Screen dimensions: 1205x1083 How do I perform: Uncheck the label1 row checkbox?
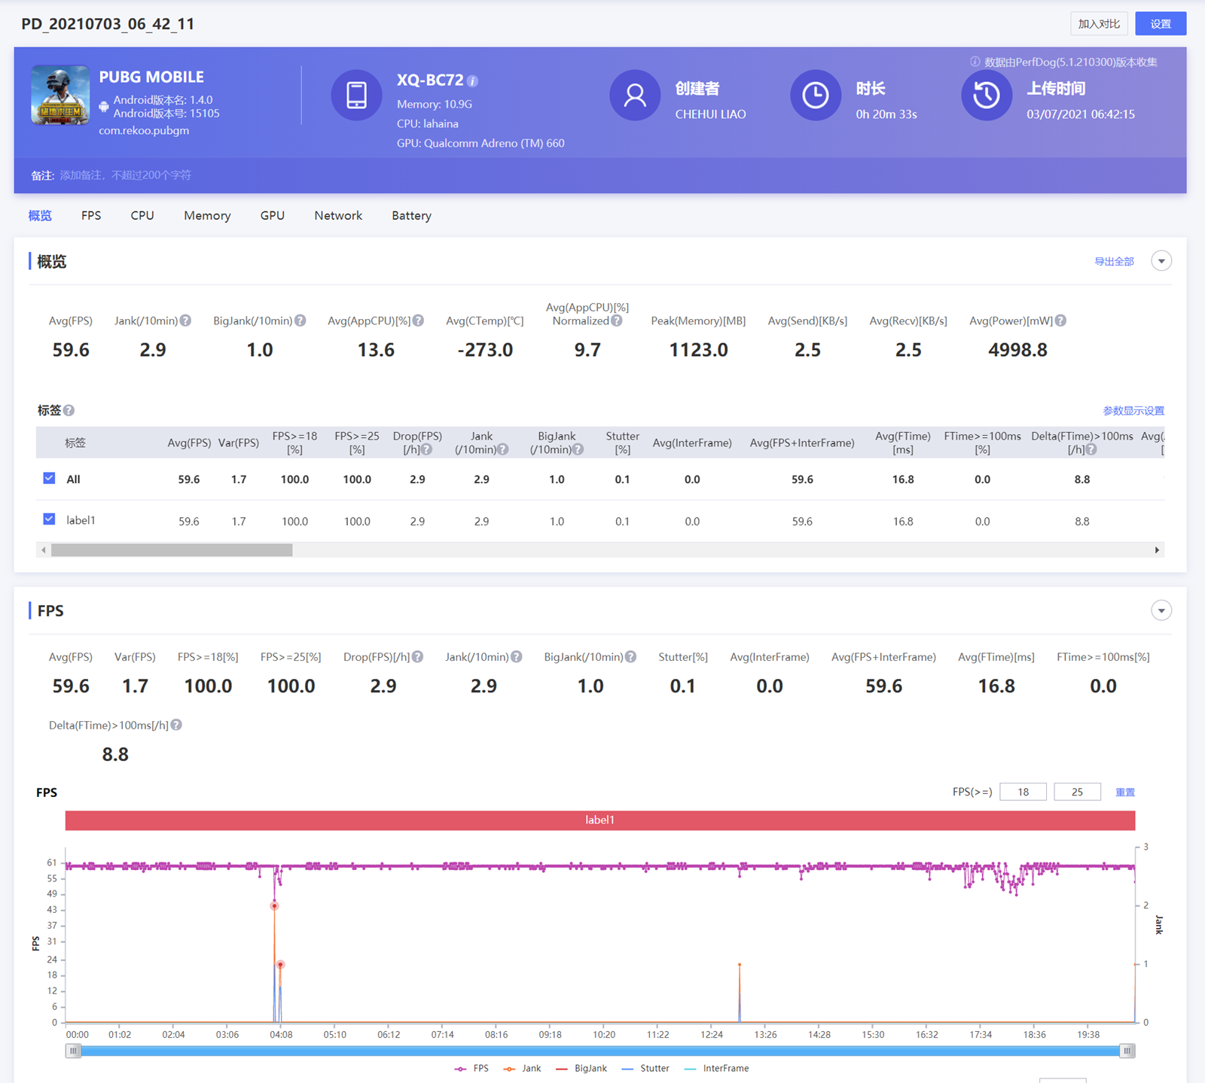[50, 520]
